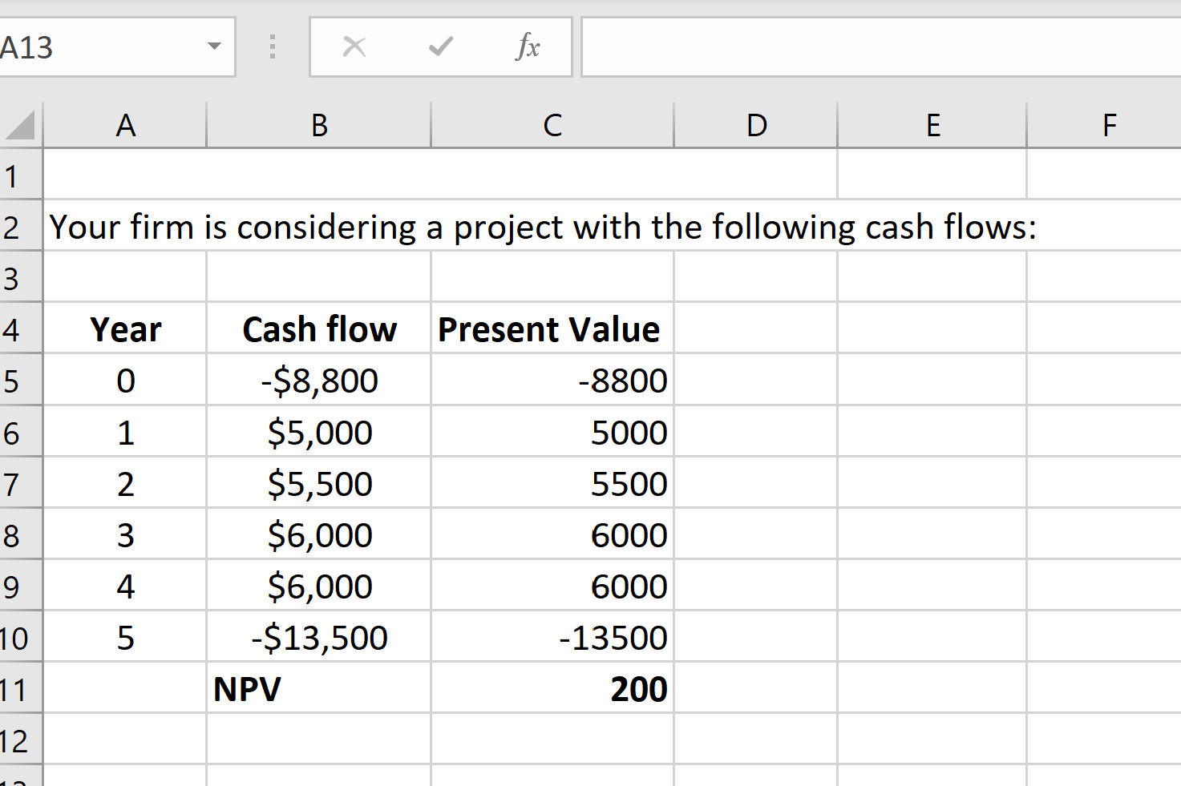This screenshot has width=1181, height=786.
Task: Select row header 11
Action: click(x=20, y=688)
